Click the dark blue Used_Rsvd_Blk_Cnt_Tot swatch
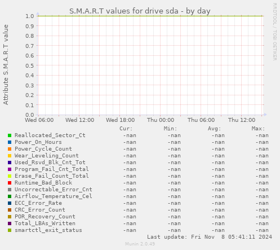 pos(10,163)
